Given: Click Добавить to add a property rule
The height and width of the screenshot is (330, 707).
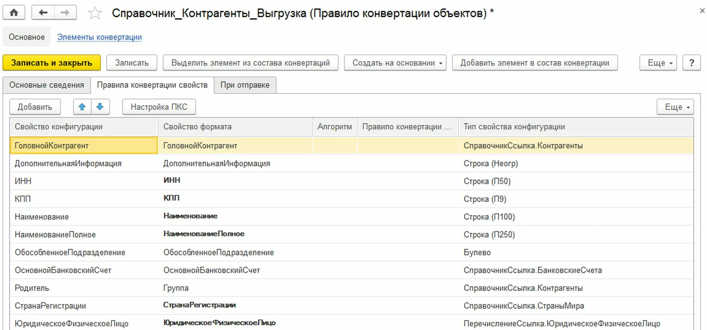Looking at the screenshot, I should 35,107.
